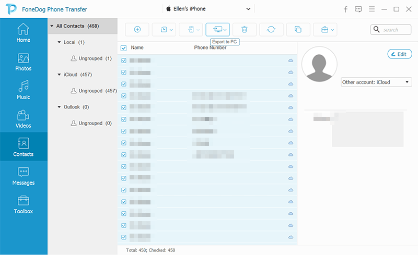Image resolution: width=418 pixels, height=255 pixels.
Task: Select the Outlook (0) group
Action: click(x=76, y=107)
